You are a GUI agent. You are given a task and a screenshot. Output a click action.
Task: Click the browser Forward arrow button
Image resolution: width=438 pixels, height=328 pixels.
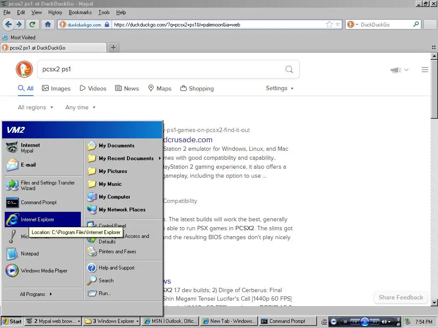tap(19, 24)
